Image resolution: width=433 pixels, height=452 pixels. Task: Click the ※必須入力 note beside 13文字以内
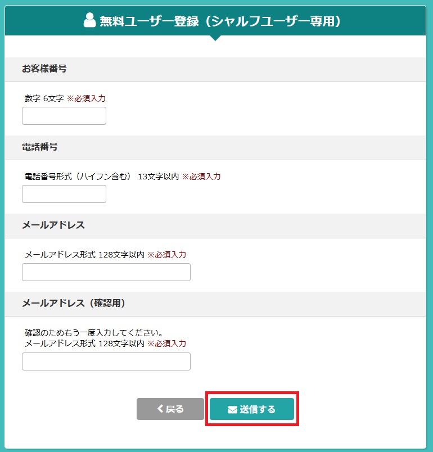coord(201,177)
